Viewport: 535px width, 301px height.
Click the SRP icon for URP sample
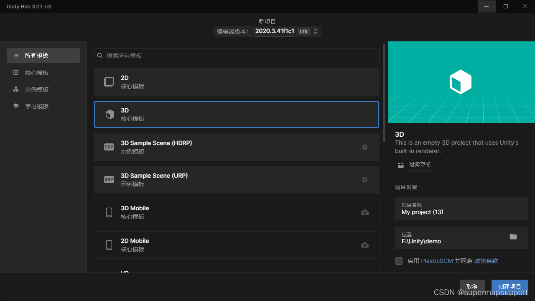click(109, 180)
